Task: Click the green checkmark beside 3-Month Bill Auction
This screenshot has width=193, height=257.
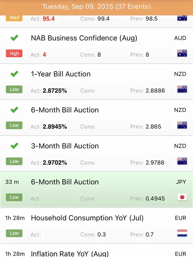Action: click(x=14, y=146)
